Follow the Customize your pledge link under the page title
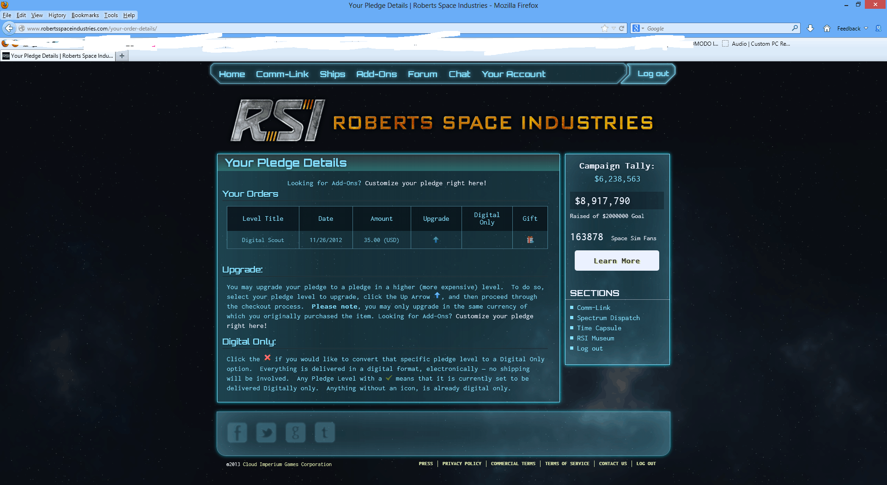The height and width of the screenshot is (485, 887). tap(425, 183)
